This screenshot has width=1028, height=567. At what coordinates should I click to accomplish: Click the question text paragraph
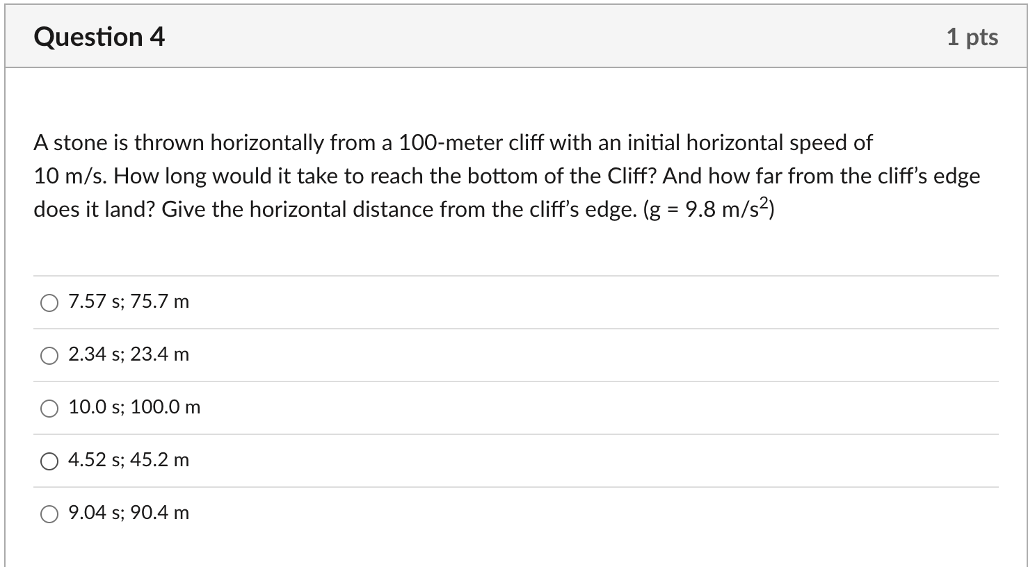507,175
